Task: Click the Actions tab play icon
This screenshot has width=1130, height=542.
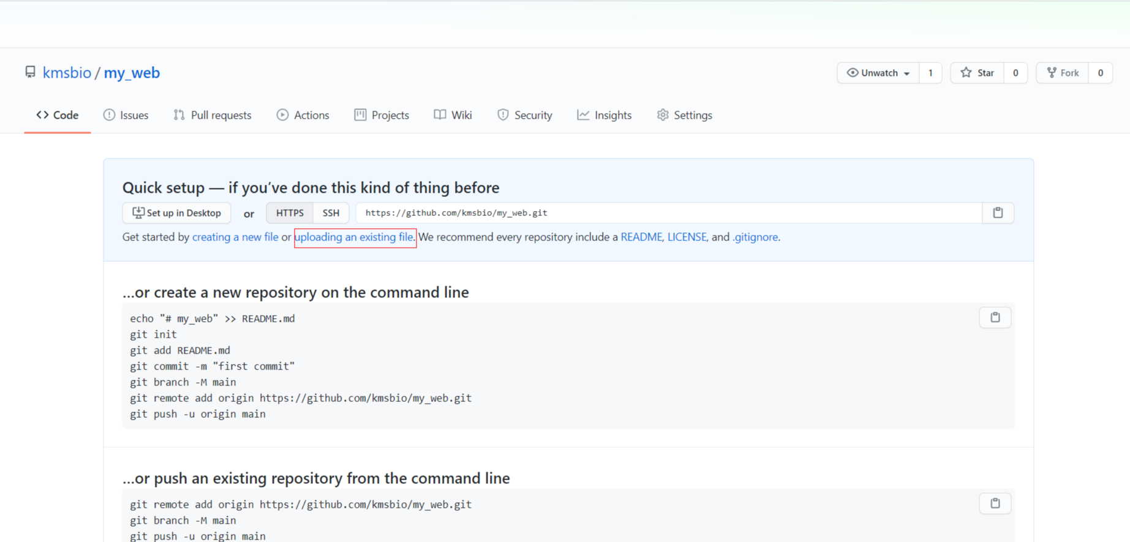Action: 282,115
